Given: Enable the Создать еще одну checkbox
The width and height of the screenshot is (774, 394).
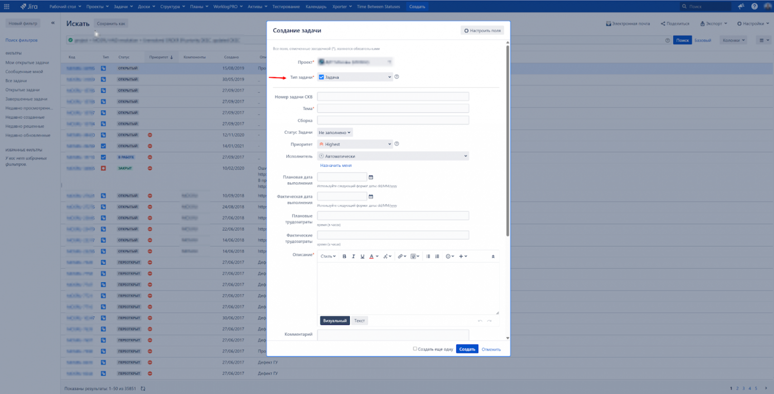Looking at the screenshot, I should pos(415,348).
